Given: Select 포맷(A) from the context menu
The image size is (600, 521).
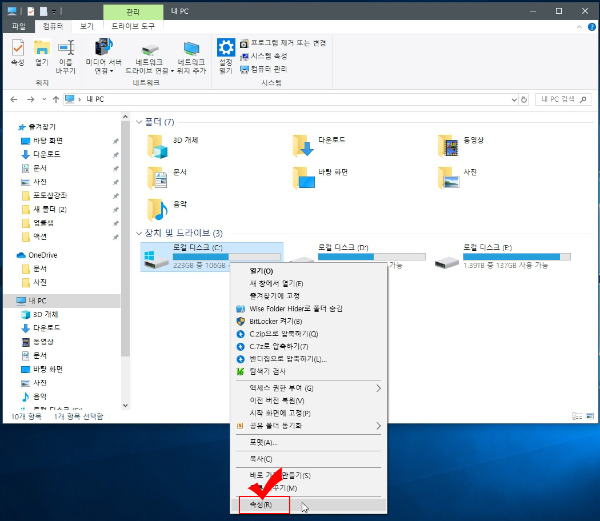Looking at the screenshot, I should (x=265, y=443).
